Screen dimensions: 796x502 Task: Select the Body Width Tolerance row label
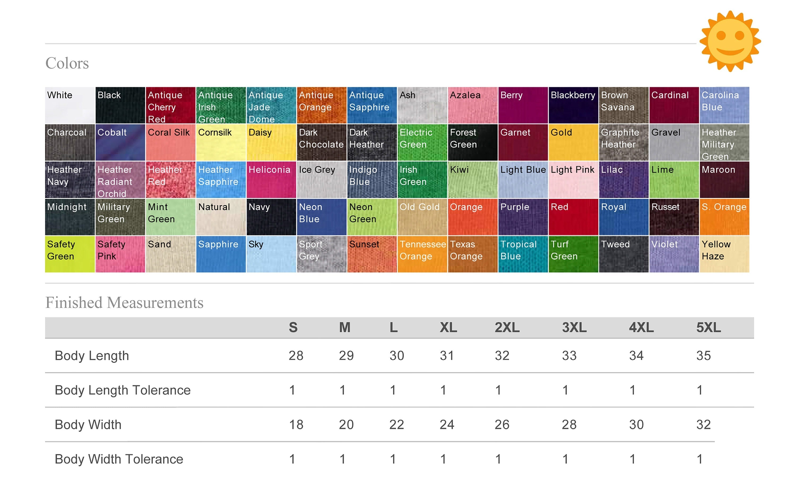tap(119, 459)
